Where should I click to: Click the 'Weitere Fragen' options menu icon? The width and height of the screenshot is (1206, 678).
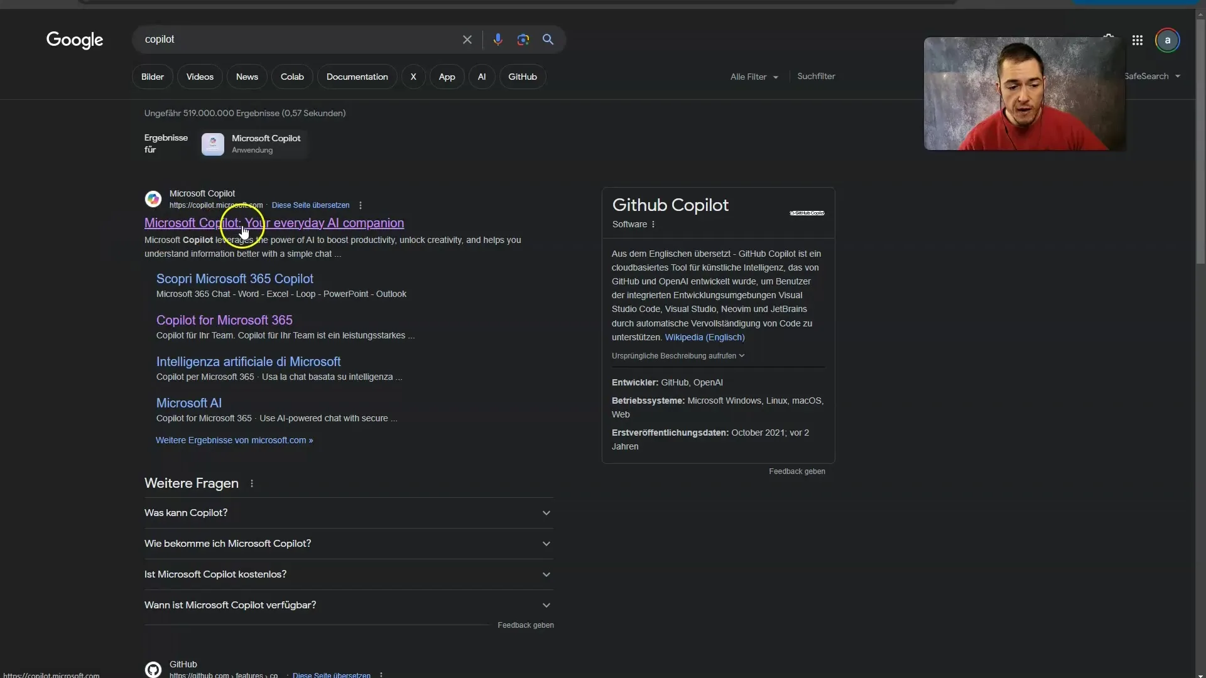(x=251, y=483)
